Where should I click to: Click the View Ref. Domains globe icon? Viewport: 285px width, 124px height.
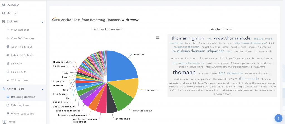coord(8,38)
